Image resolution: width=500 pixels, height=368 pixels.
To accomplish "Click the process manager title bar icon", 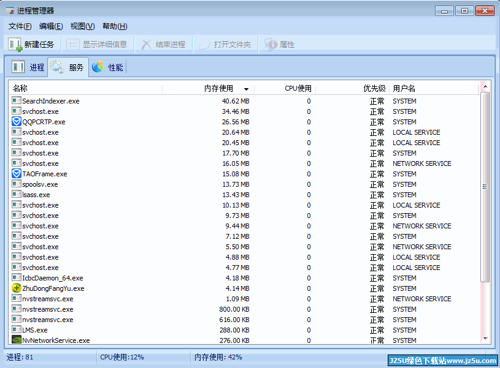I will (x=10, y=10).
